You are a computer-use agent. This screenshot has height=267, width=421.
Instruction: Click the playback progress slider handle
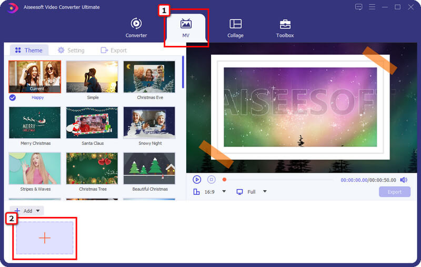pos(224,180)
